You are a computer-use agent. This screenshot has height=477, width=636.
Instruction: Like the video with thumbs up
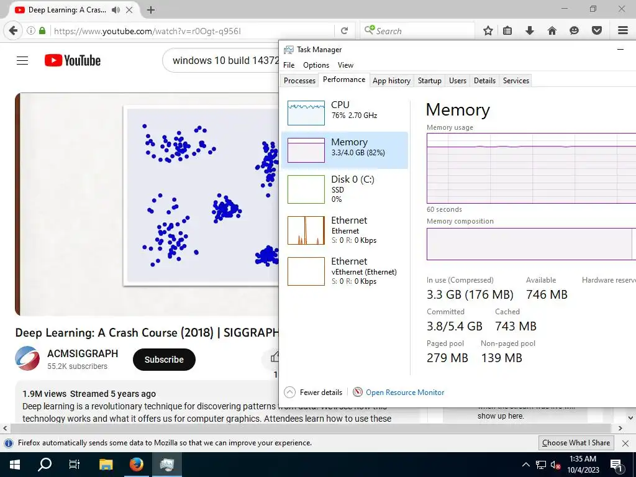275,357
